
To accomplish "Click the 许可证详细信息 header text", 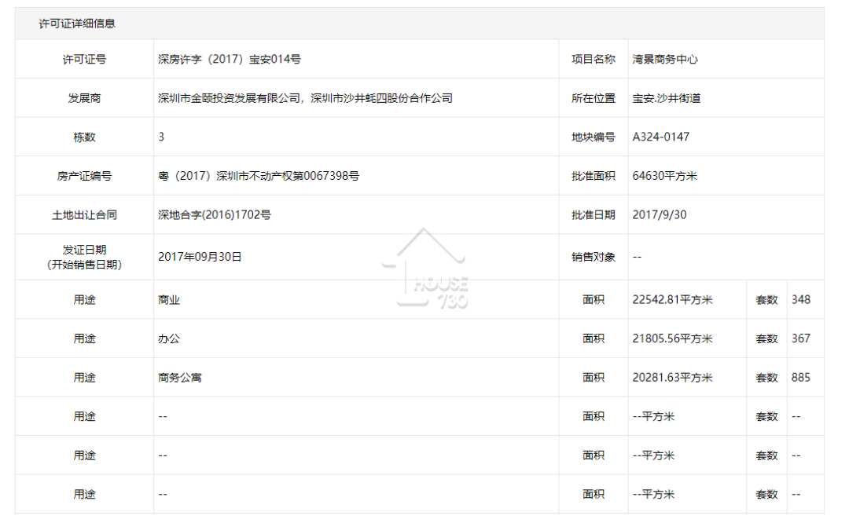I will coord(77,24).
